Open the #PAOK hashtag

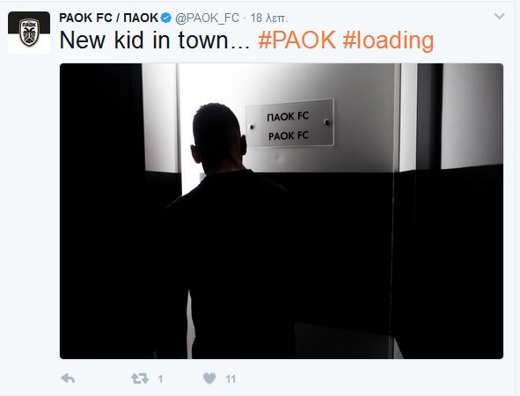click(297, 40)
